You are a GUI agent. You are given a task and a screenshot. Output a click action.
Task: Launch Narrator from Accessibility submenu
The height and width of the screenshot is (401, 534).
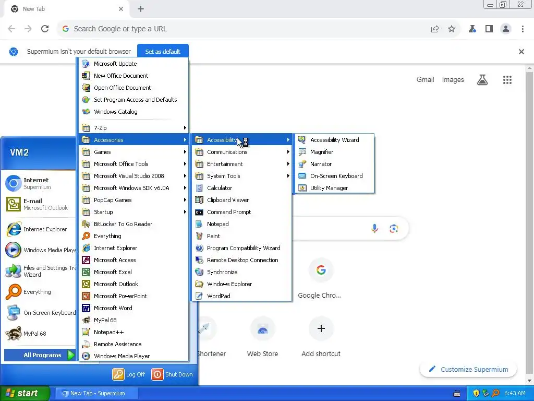coord(334,164)
